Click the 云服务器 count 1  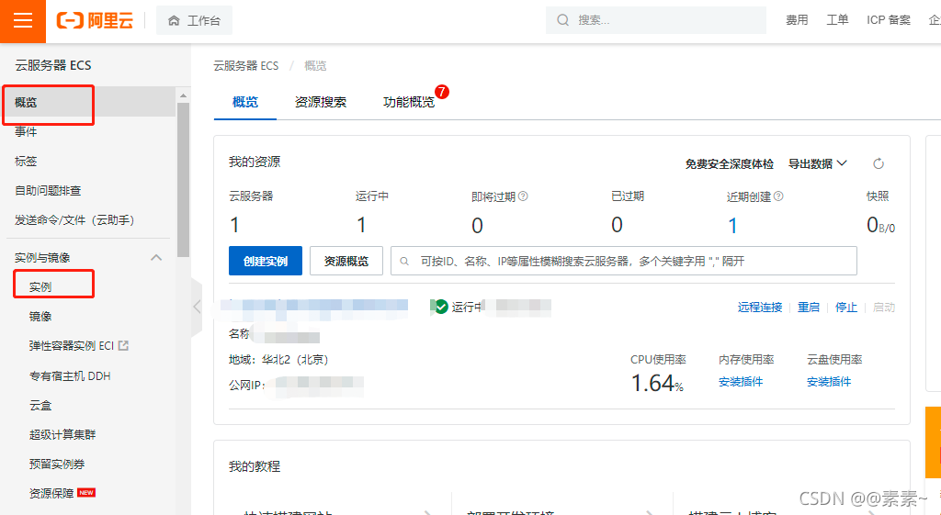234,226
